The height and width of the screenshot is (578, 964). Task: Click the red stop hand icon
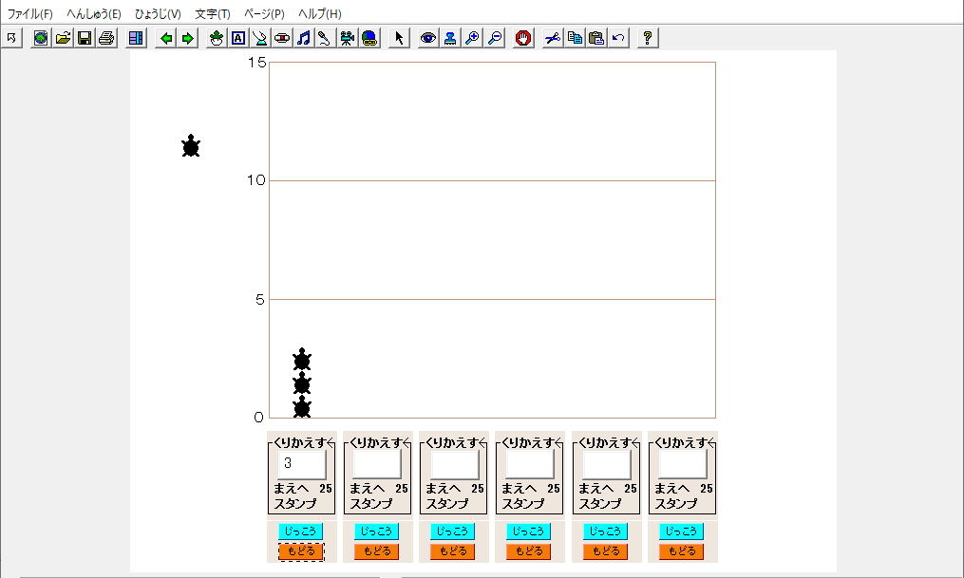point(523,38)
